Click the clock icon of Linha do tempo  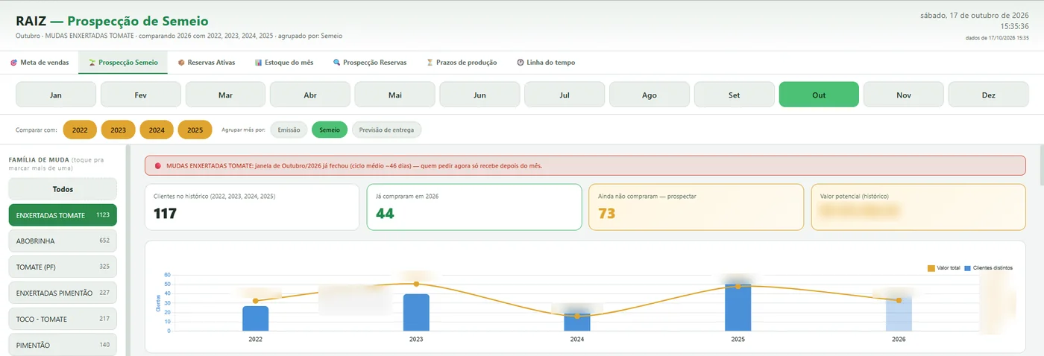click(521, 63)
